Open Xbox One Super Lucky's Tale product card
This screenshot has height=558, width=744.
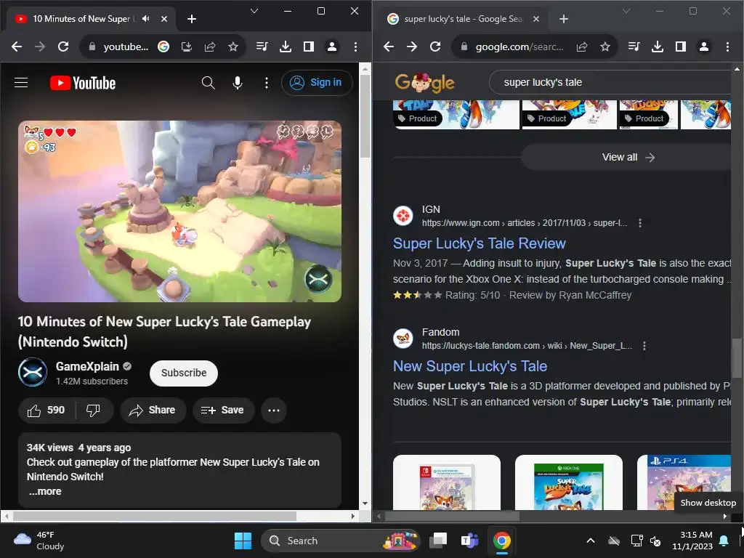pyautogui.click(x=568, y=483)
